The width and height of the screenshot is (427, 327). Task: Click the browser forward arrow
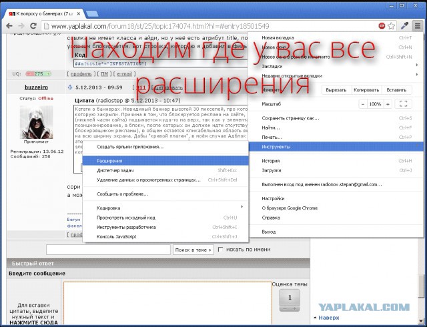[x=21, y=26]
